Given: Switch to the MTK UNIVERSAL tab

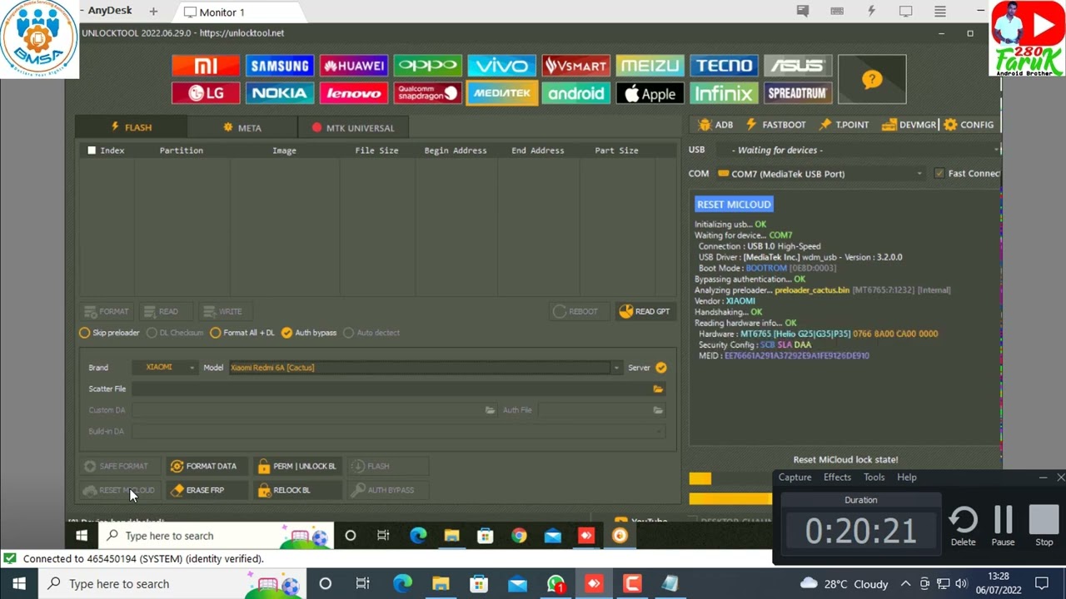Looking at the screenshot, I should point(353,127).
